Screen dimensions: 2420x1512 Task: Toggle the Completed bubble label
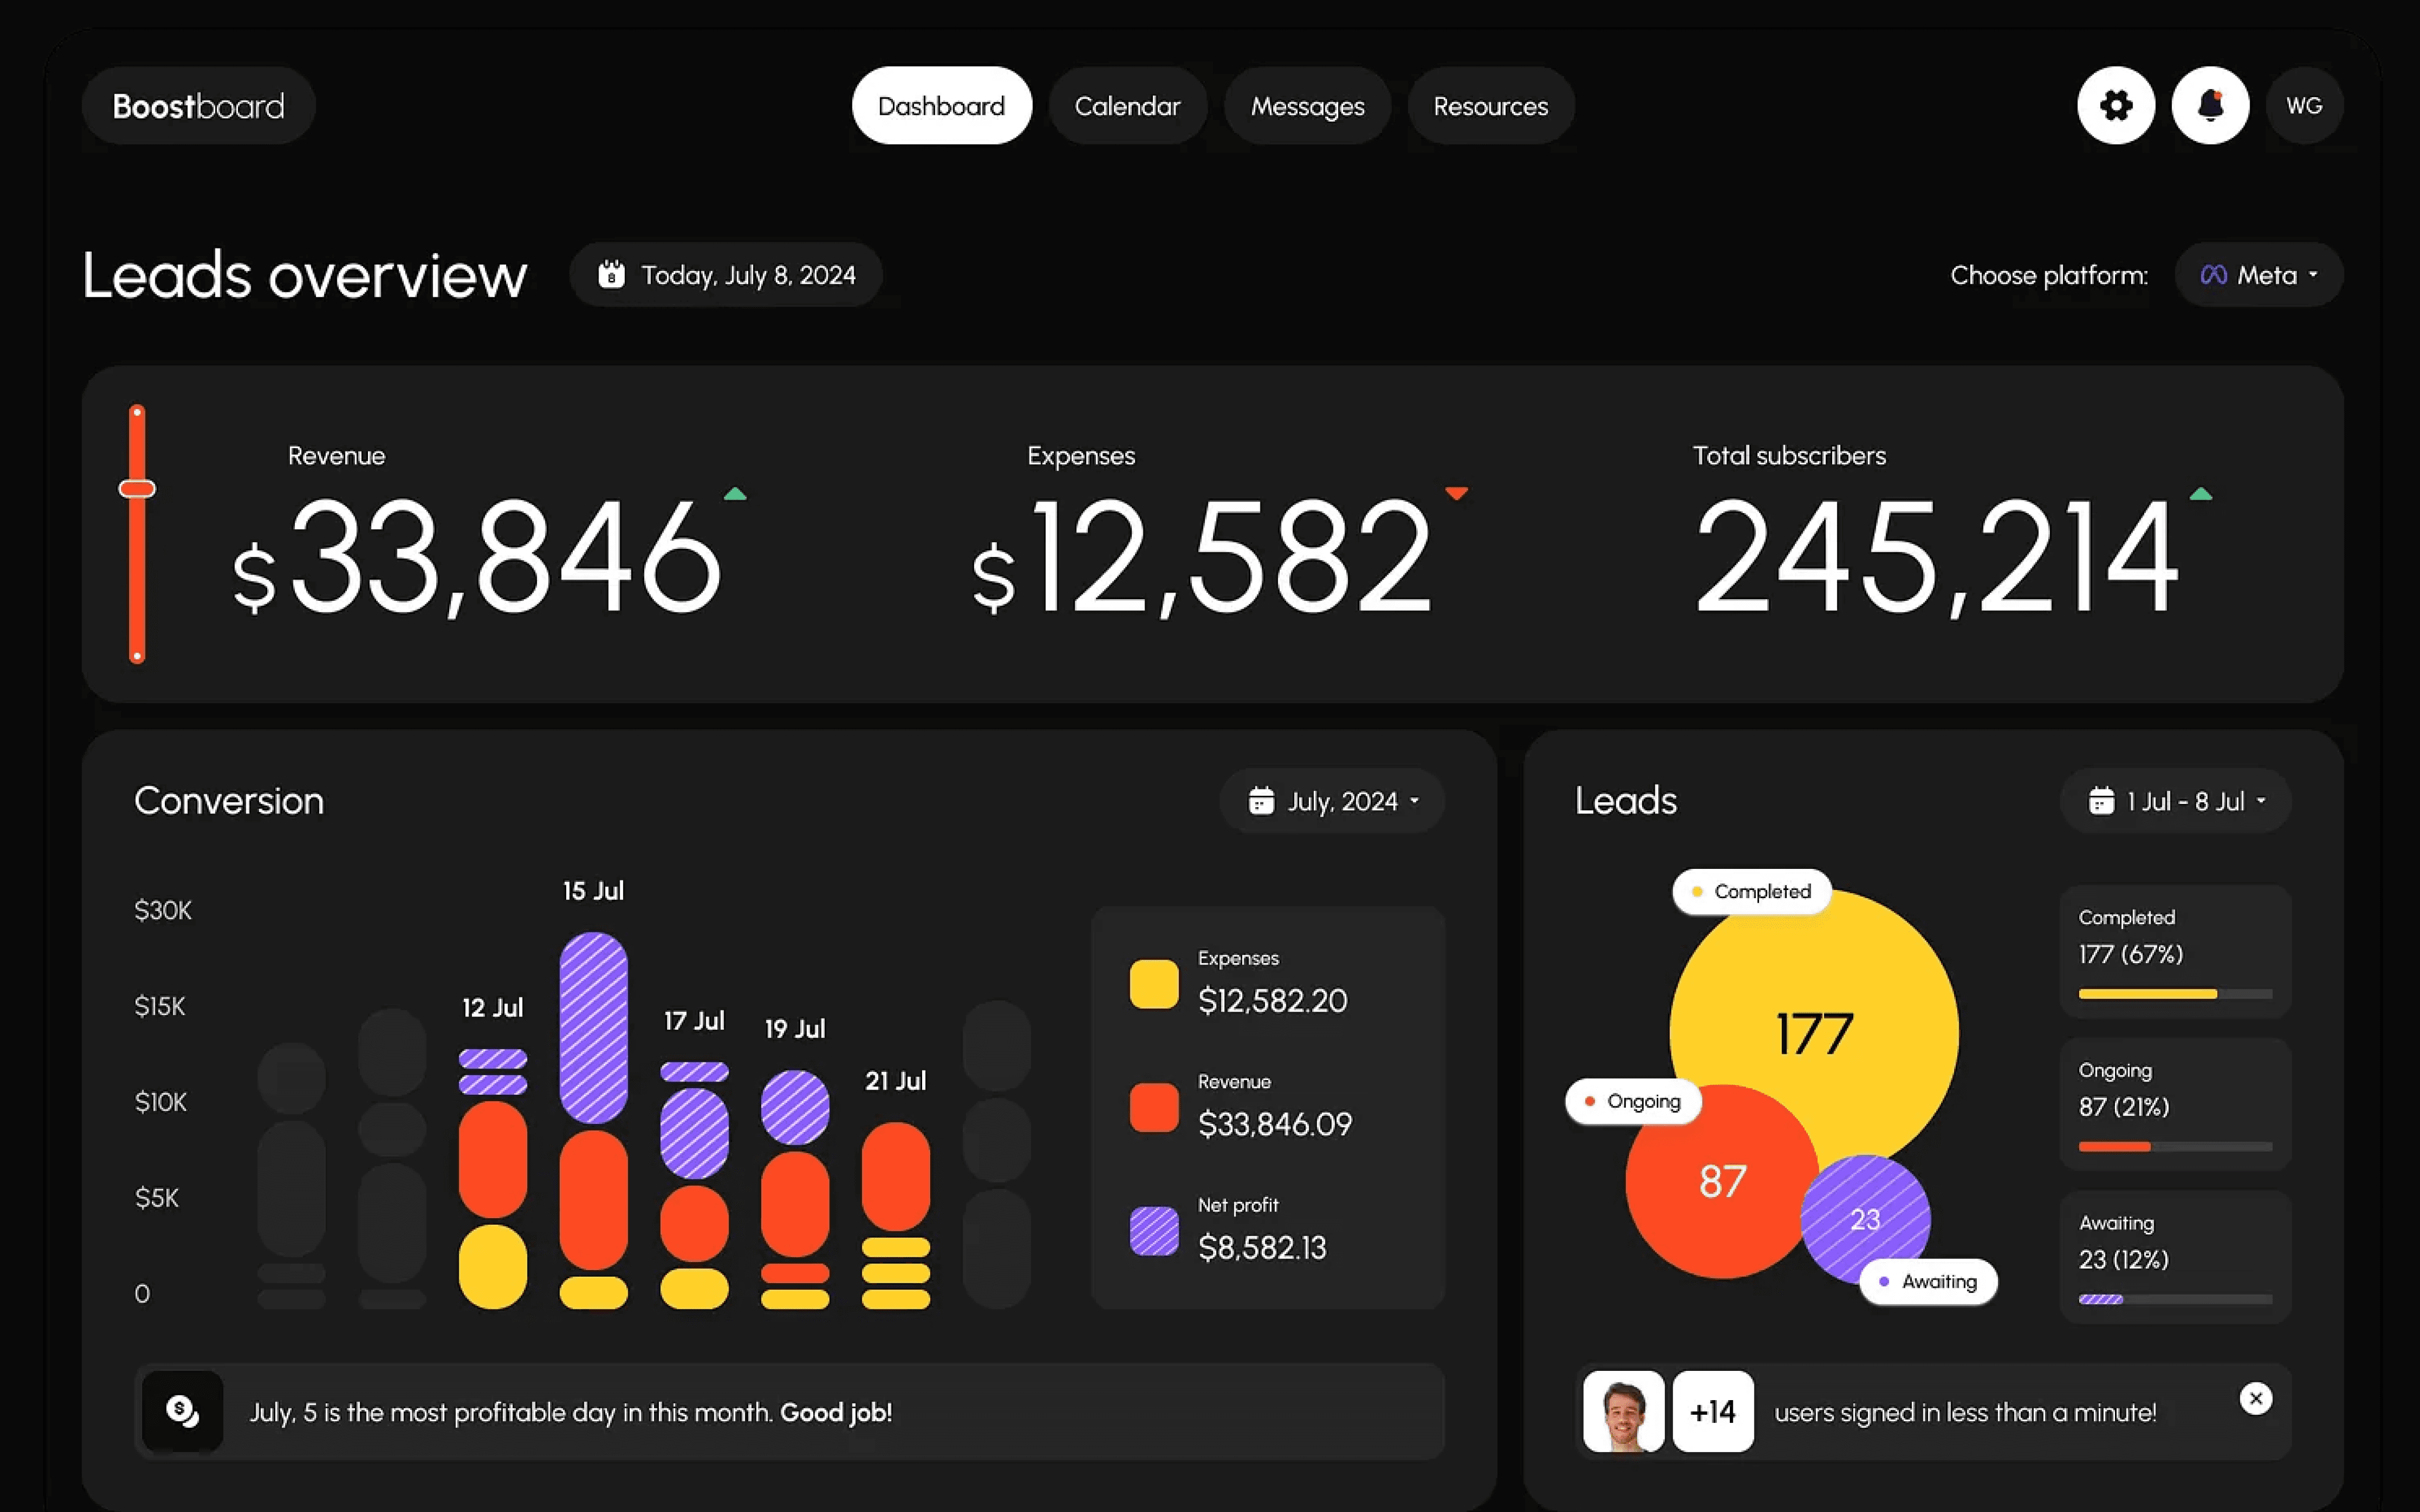[x=1751, y=891]
